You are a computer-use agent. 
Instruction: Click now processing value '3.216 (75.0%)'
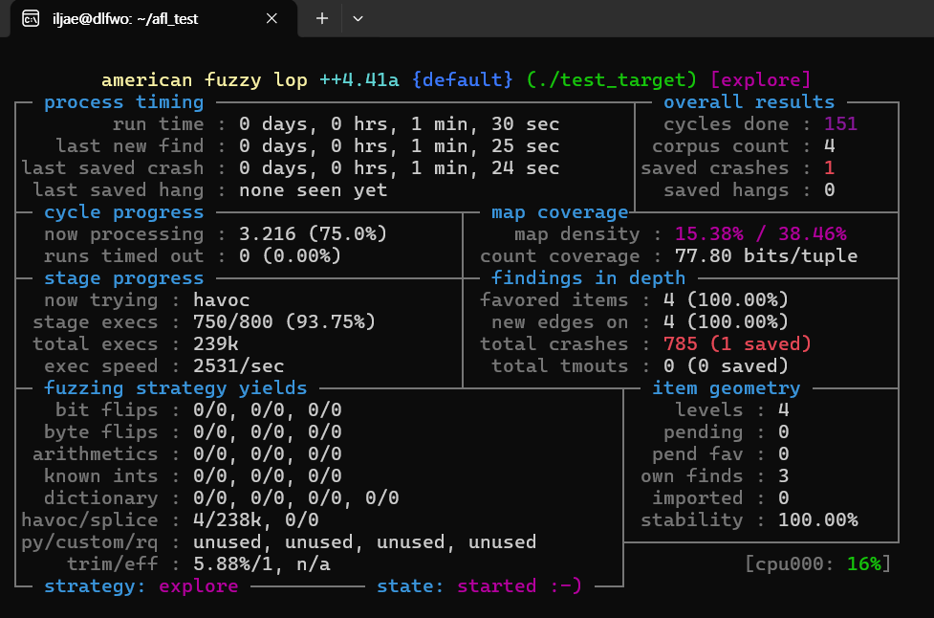tap(314, 233)
